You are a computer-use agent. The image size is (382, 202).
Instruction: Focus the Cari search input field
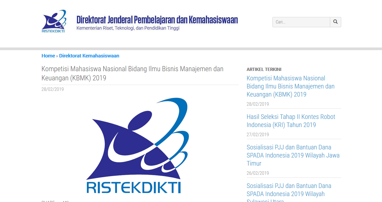click(301, 22)
